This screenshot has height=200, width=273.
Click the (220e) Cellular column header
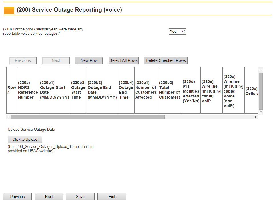pos(252,91)
